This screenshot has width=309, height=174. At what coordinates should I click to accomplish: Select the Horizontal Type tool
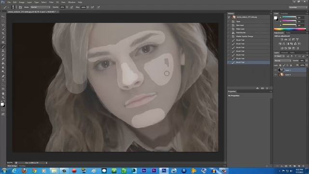coord(3,81)
